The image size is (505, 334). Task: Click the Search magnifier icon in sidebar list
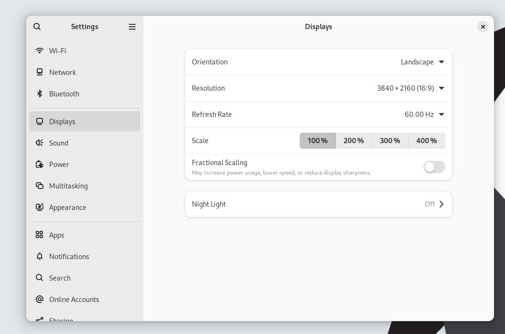pyautogui.click(x=39, y=278)
